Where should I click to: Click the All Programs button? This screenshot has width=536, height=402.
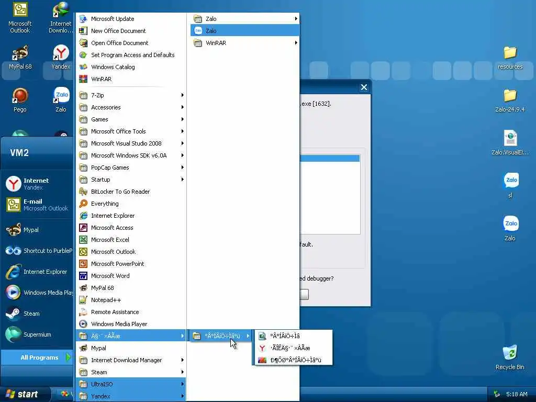37,358
